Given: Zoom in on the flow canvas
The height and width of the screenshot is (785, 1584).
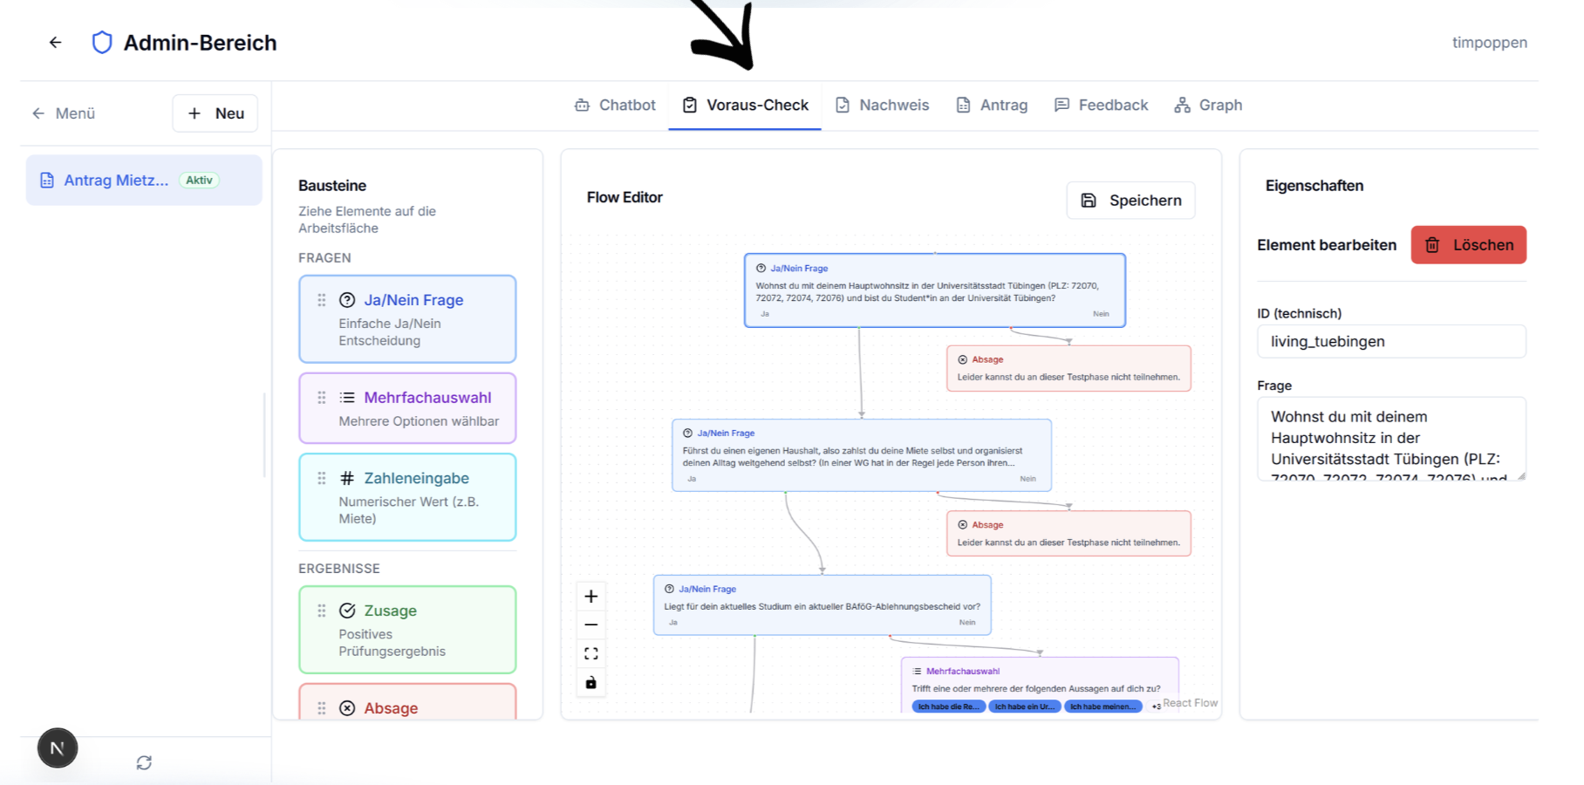Looking at the screenshot, I should [x=591, y=597].
